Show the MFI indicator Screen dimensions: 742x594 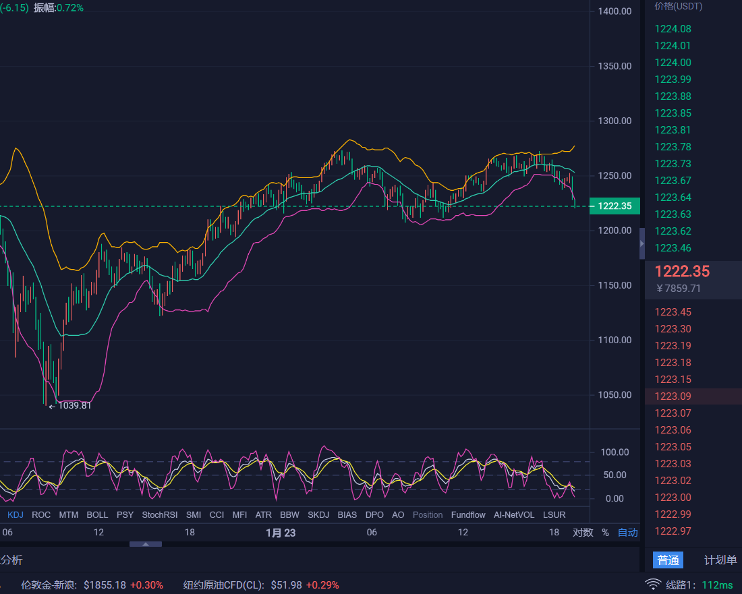point(239,514)
